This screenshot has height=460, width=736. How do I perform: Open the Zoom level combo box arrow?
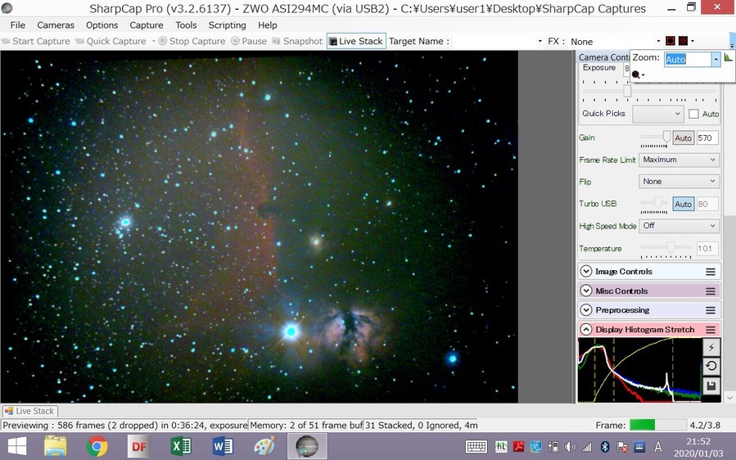716,59
